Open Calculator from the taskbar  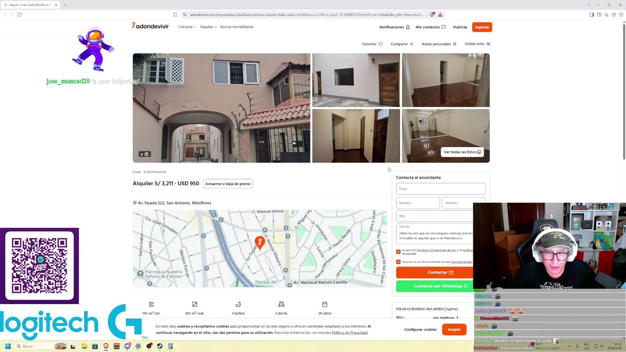[x=170, y=346]
